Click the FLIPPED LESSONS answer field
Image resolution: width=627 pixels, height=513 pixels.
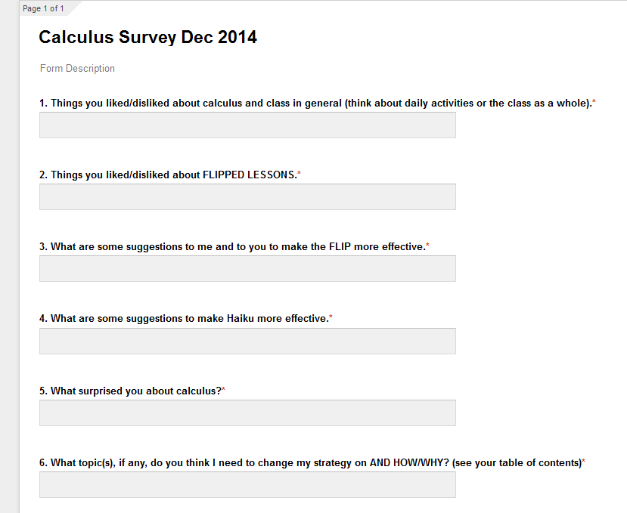pyautogui.click(x=247, y=197)
